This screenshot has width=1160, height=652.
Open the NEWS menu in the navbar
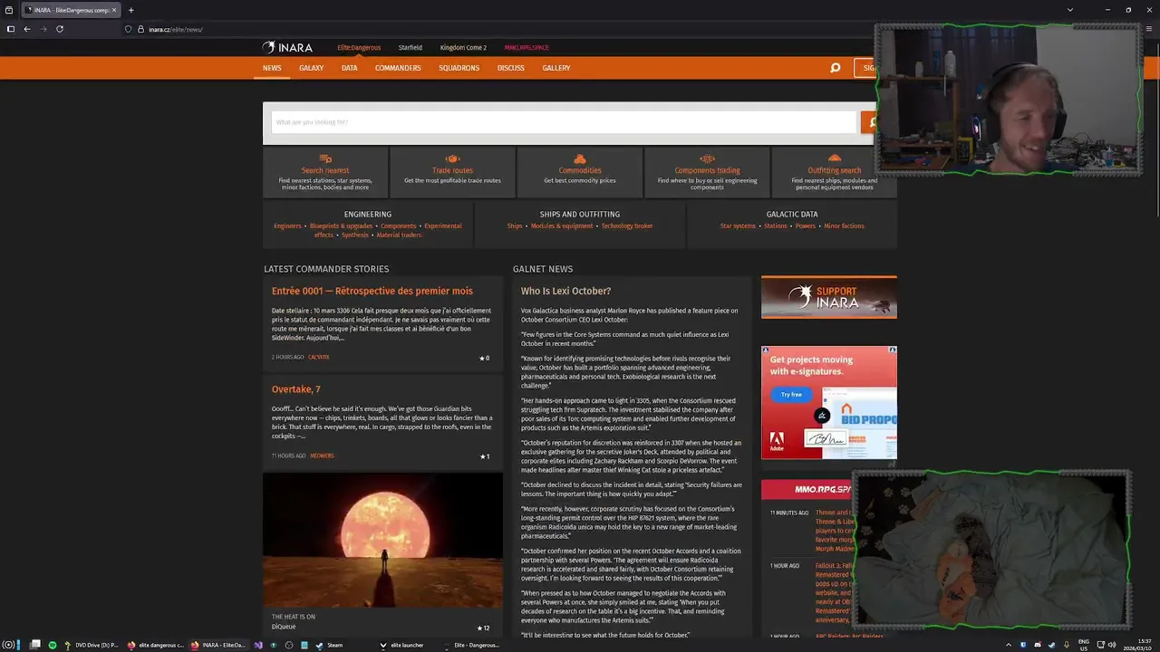[x=272, y=68]
